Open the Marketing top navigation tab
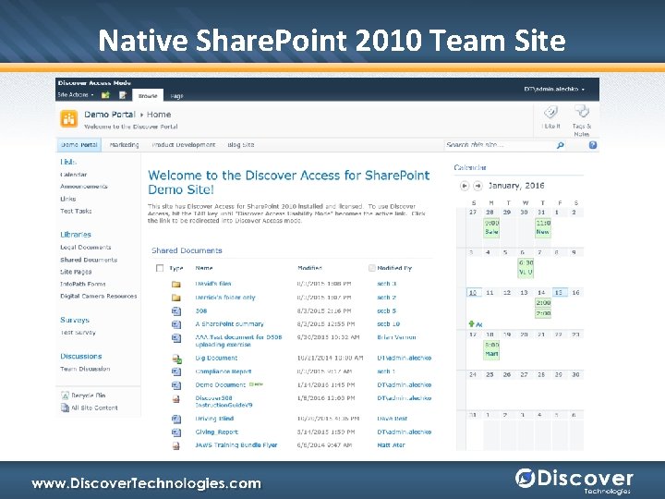The height and width of the screenshot is (499, 665). coord(125,145)
